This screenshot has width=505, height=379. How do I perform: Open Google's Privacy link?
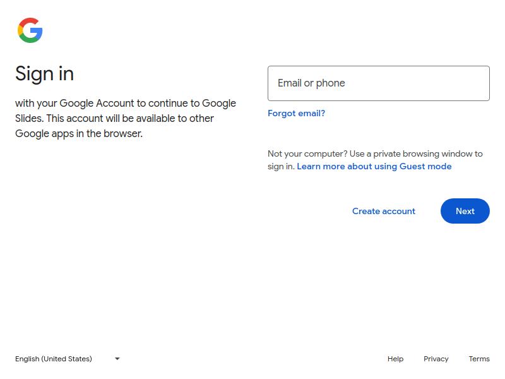[x=436, y=359]
